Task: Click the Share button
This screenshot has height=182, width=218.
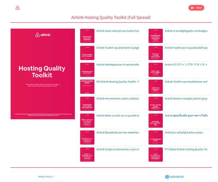Action: coord(196,8)
